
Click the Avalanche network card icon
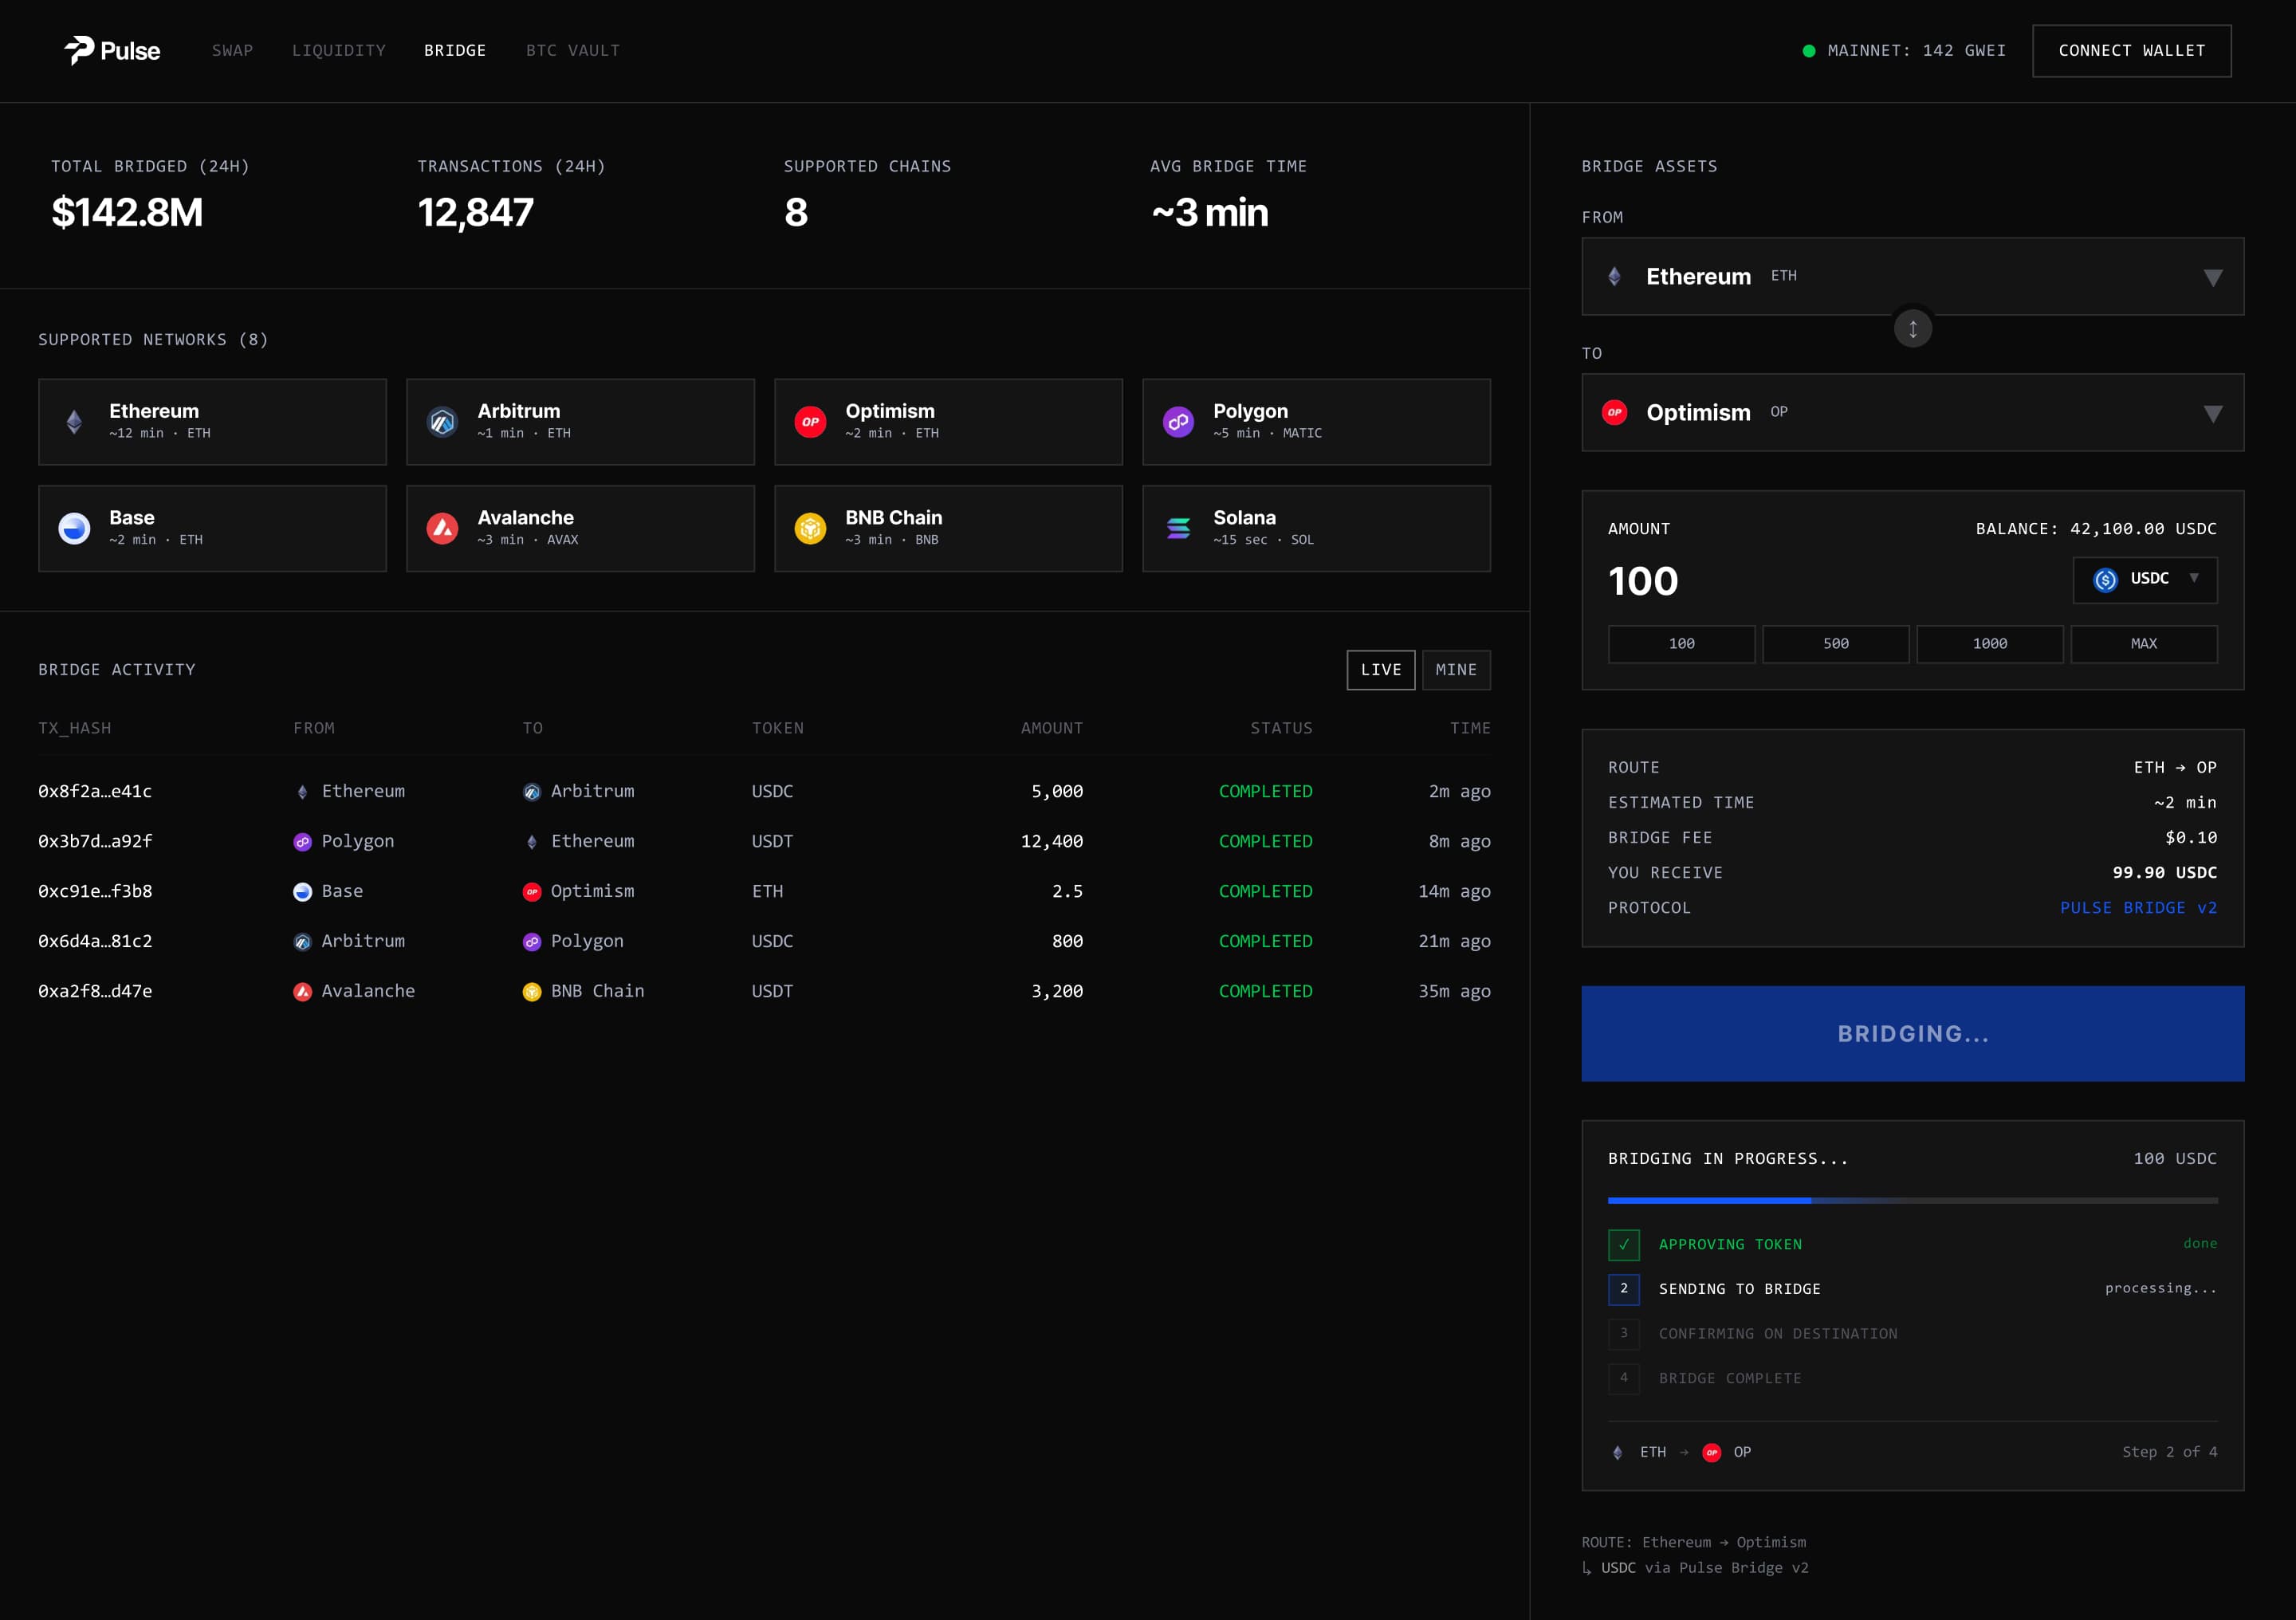(x=442, y=528)
